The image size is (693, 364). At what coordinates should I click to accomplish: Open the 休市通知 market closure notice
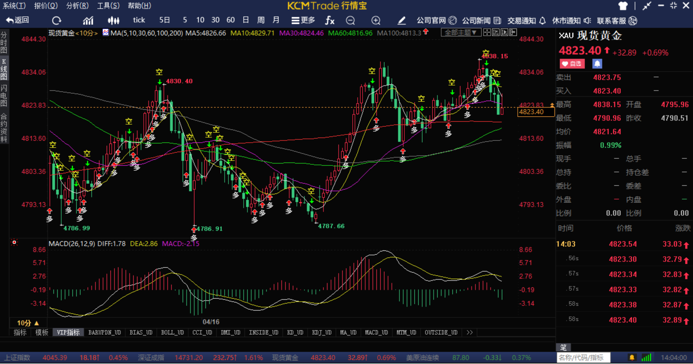tap(572, 21)
